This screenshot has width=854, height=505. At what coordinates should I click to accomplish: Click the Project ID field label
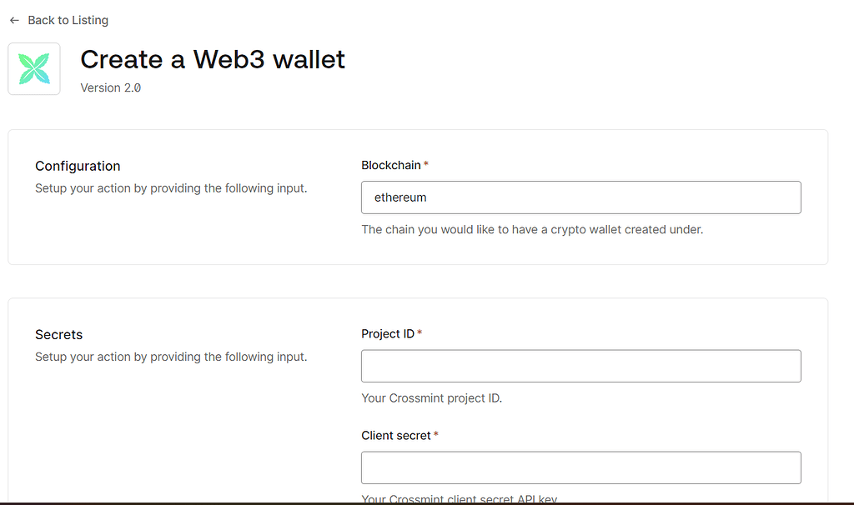click(x=387, y=333)
